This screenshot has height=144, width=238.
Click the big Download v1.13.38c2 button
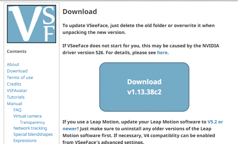click(x=144, y=87)
